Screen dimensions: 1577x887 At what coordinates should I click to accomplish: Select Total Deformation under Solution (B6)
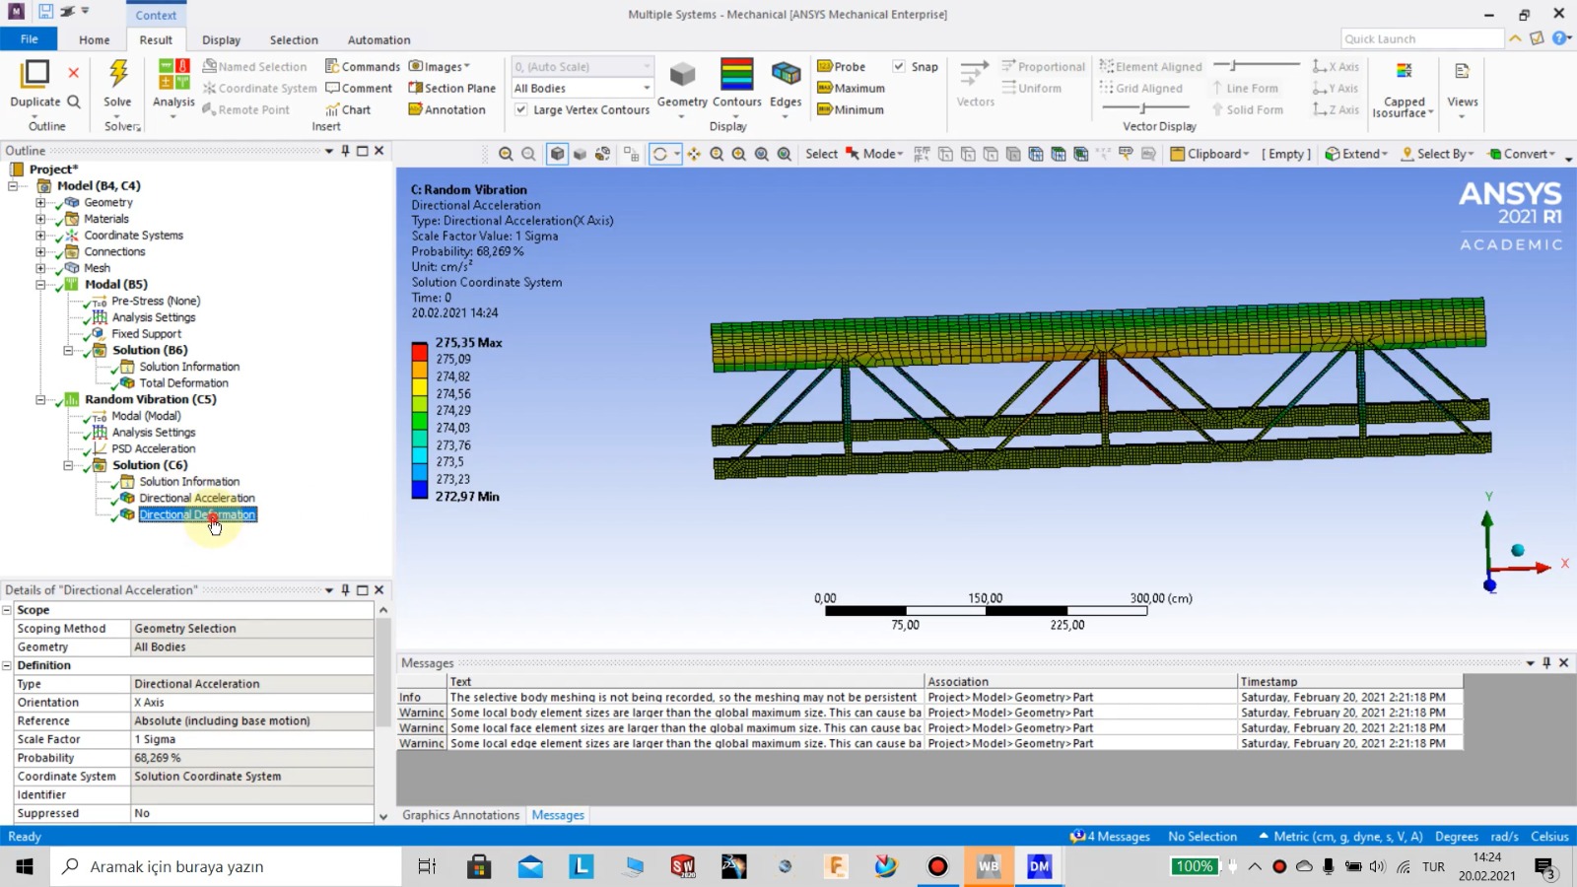(183, 382)
